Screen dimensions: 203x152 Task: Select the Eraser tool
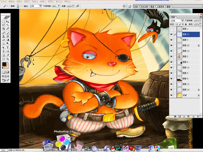pos(4,40)
